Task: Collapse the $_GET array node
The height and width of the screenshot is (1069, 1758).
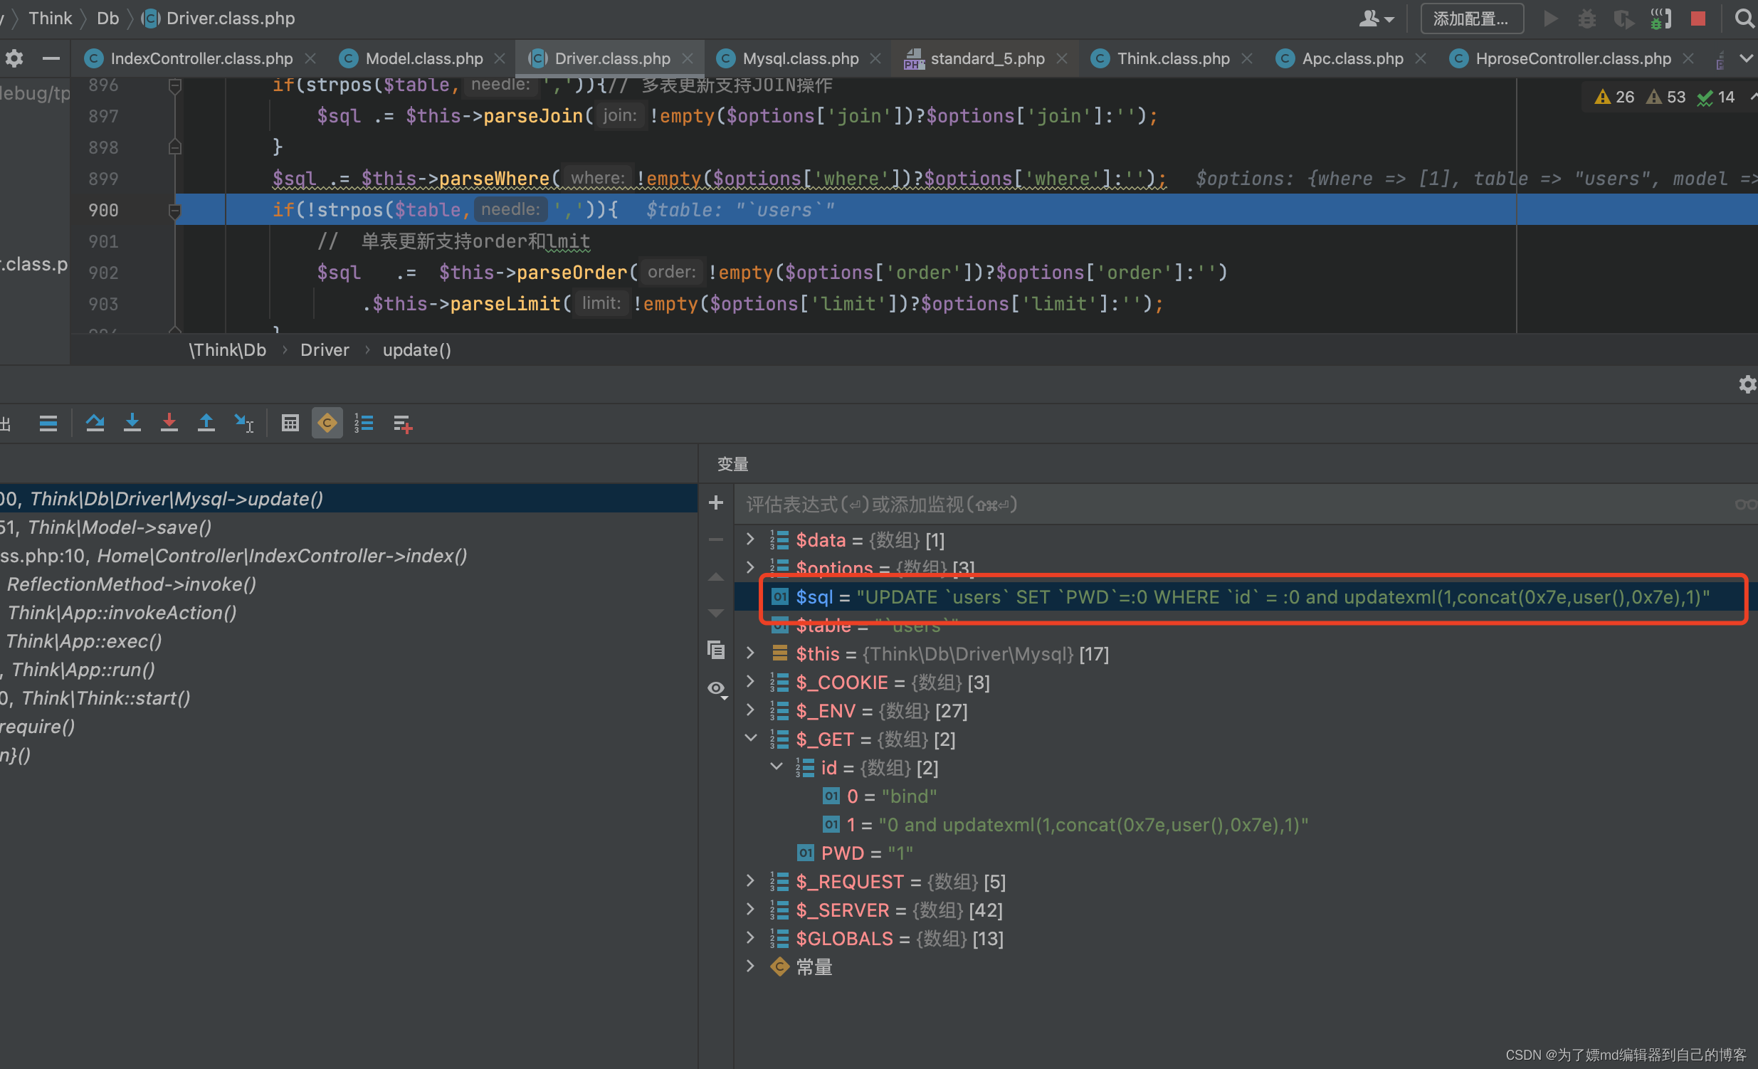Action: 750,739
